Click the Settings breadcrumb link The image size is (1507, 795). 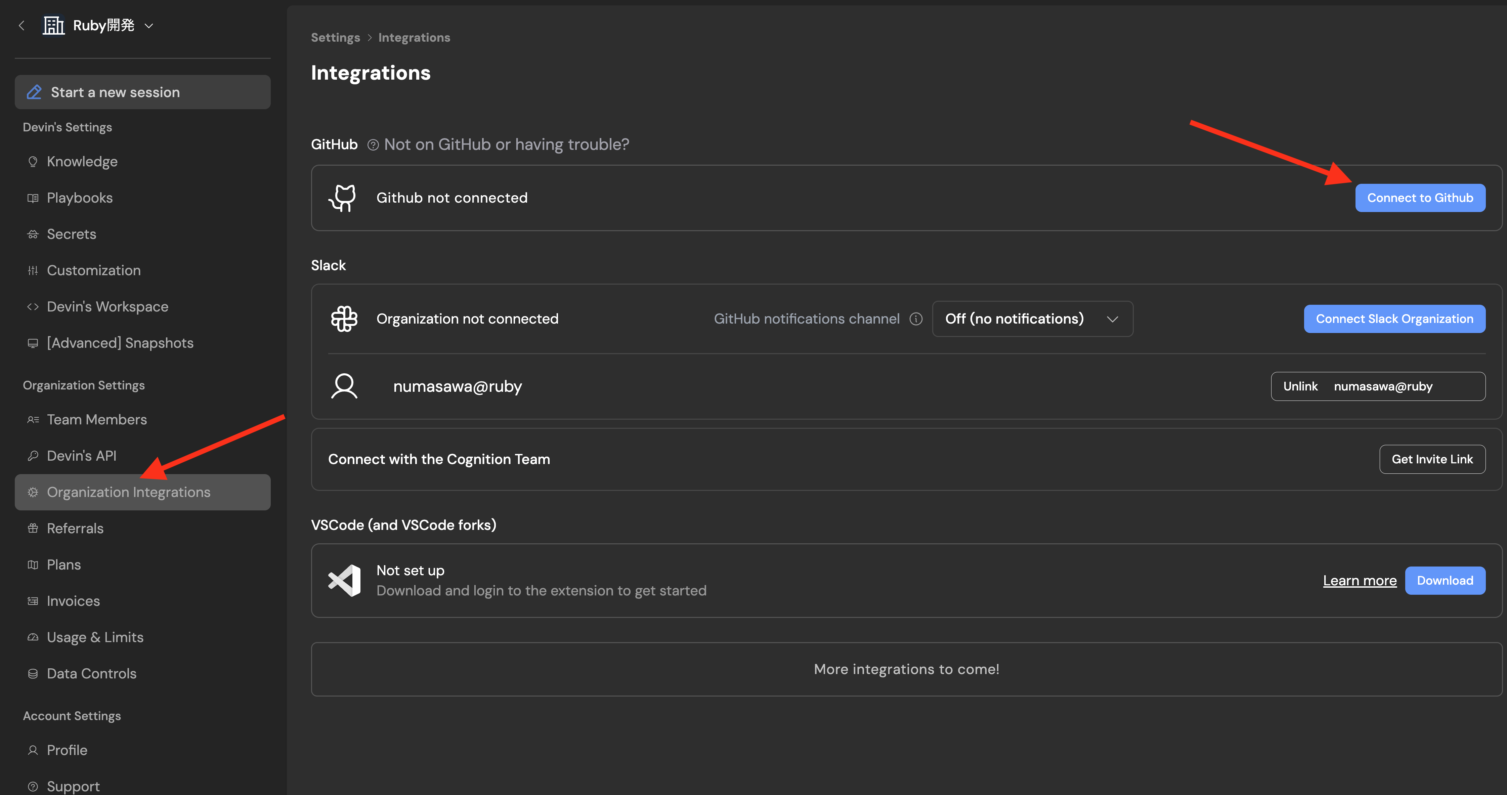click(335, 37)
